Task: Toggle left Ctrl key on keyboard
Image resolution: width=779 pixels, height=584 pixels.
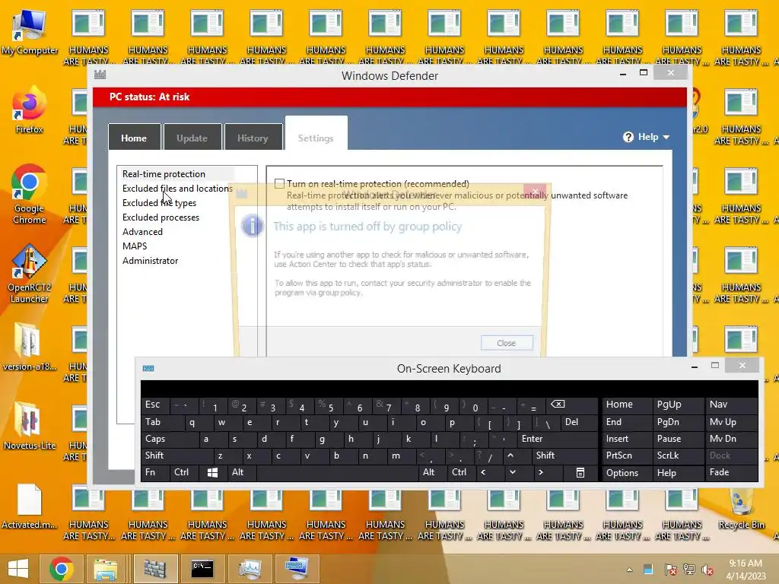Action: click(x=184, y=472)
